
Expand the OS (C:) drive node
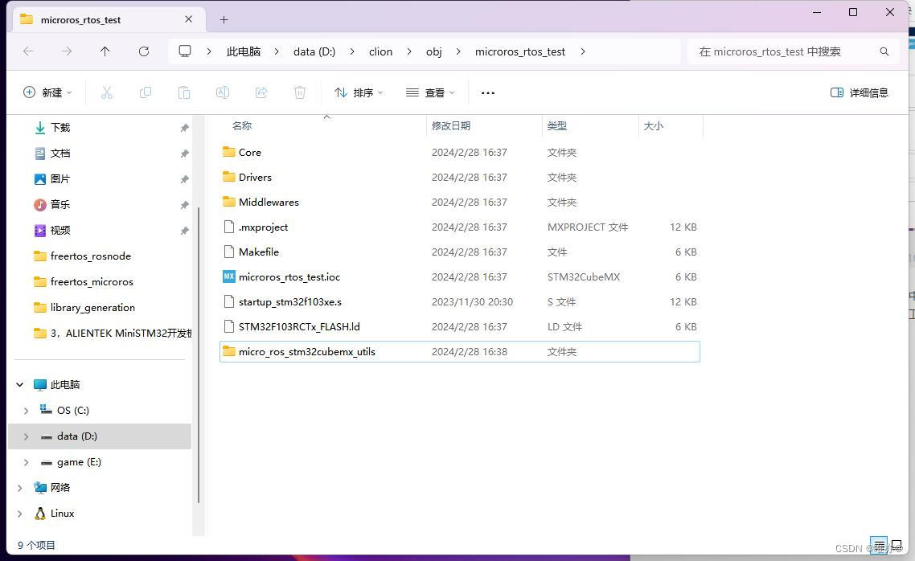pyautogui.click(x=27, y=411)
